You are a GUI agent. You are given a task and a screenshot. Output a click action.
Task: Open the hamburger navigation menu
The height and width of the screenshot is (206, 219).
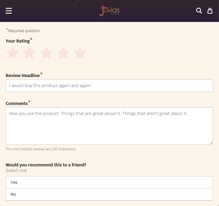pyautogui.click(x=9, y=11)
